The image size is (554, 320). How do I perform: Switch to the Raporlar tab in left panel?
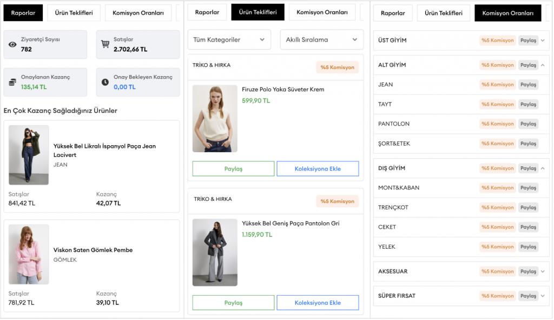(x=23, y=12)
